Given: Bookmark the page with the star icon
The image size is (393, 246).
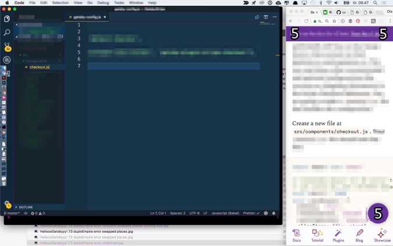Looking at the screenshot, I should (x=335, y=21).
